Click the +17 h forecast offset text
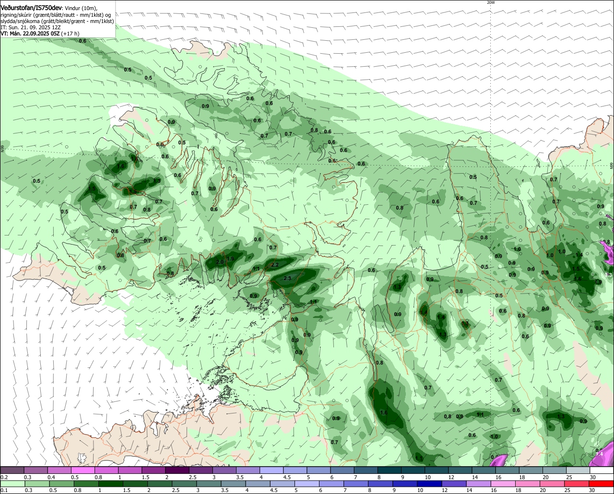This screenshot has height=494, width=614. pyautogui.click(x=71, y=34)
